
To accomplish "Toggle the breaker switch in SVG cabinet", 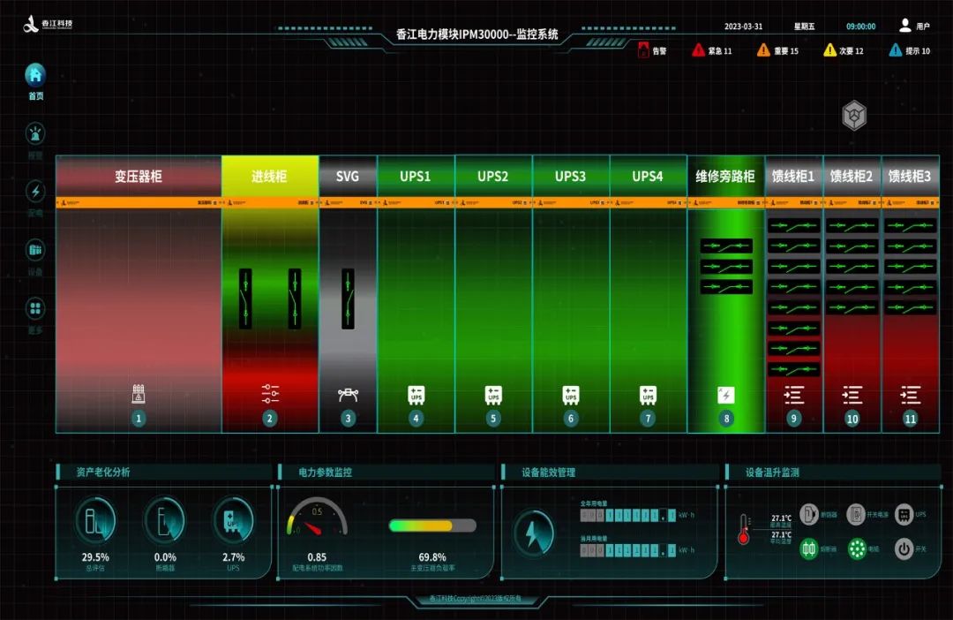I will [x=348, y=299].
